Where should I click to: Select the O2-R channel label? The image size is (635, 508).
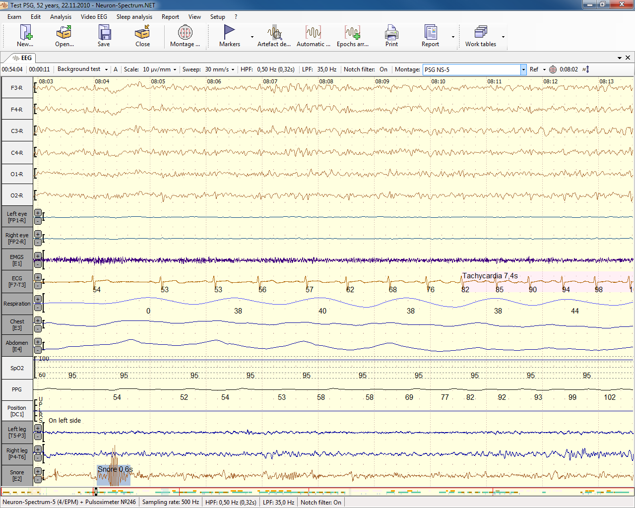[17, 195]
